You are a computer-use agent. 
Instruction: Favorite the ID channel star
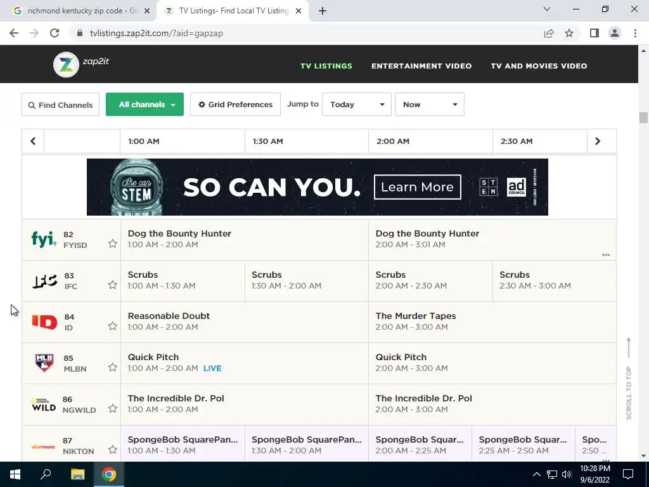[113, 326]
